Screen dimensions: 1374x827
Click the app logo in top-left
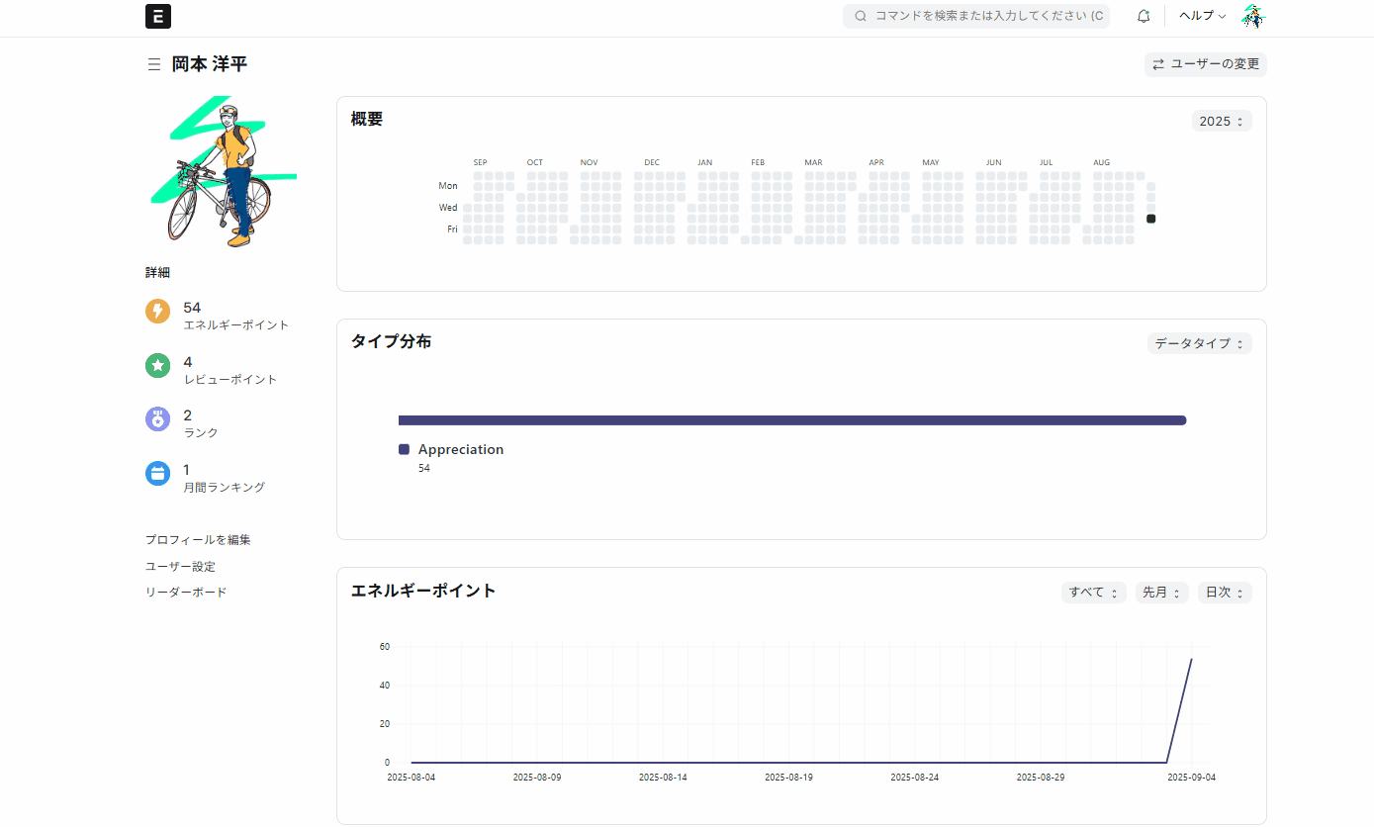(x=158, y=16)
